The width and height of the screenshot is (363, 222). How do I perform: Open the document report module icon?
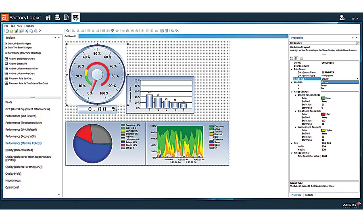(67, 18)
